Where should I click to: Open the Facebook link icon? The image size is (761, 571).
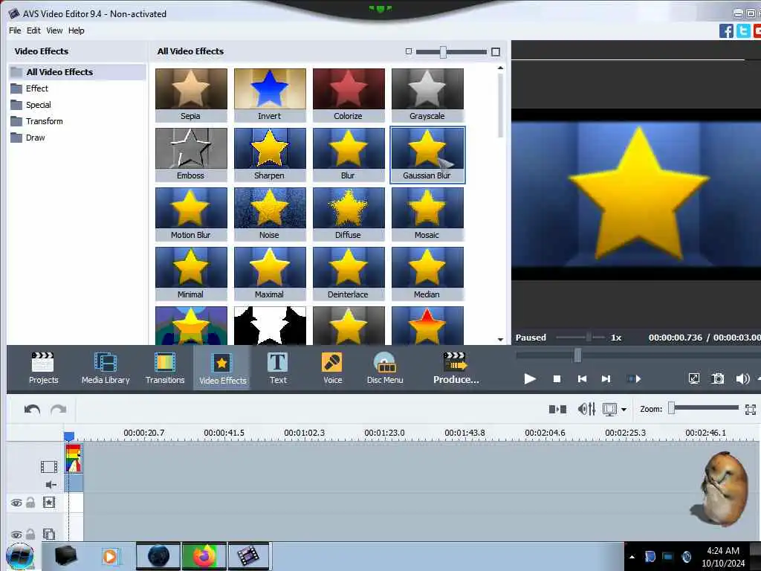[x=726, y=30]
